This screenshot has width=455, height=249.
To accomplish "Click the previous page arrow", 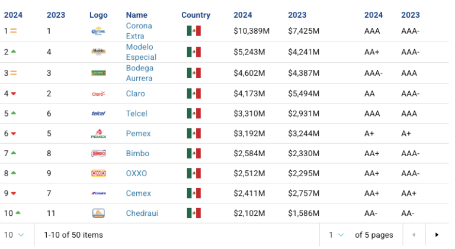I will [x=414, y=235].
